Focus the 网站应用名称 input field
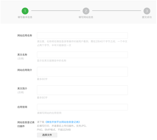This screenshot has height=140, width=157. (x=82, y=36)
